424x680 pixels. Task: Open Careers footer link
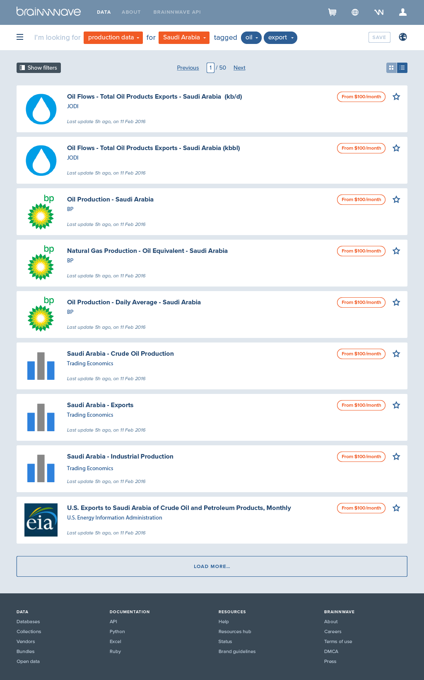pyautogui.click(x=333, y=631)
